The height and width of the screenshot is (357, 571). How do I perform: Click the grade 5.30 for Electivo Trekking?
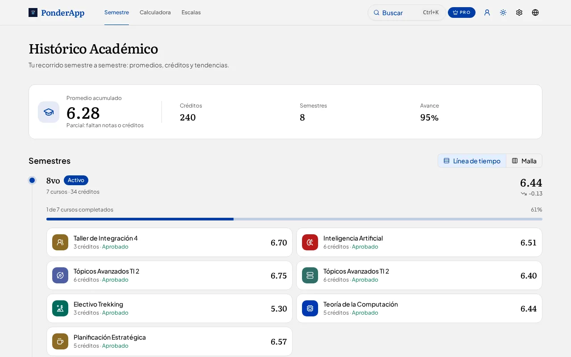(279, 308)
